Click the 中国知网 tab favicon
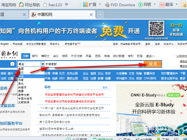187x140 pixels. pos(34,15)
